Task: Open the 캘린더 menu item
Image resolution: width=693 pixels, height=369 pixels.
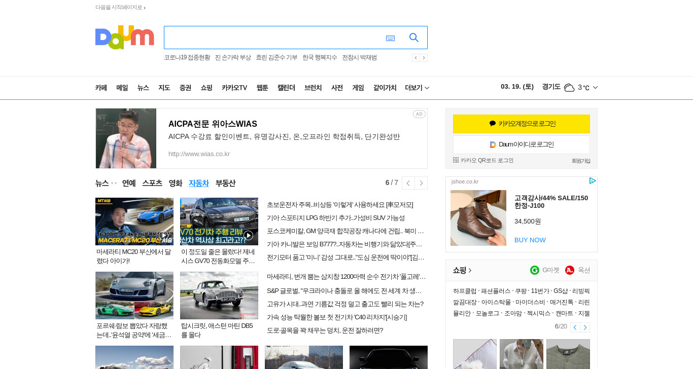Action: click(286, 88)
